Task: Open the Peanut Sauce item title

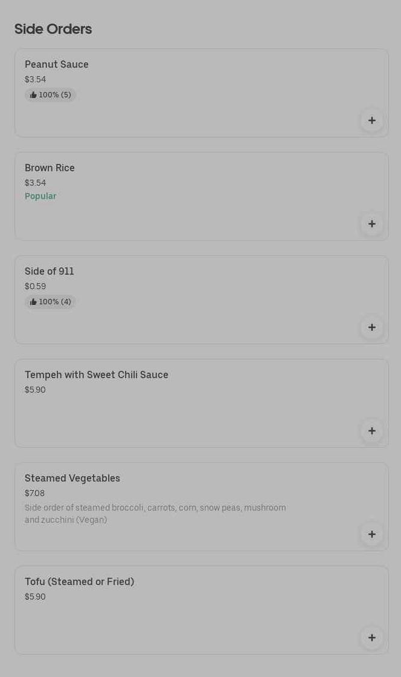Action: [x=57, y=65]
